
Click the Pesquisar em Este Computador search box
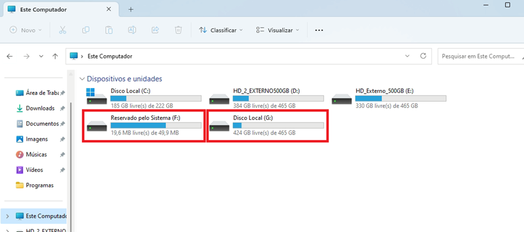480,56
